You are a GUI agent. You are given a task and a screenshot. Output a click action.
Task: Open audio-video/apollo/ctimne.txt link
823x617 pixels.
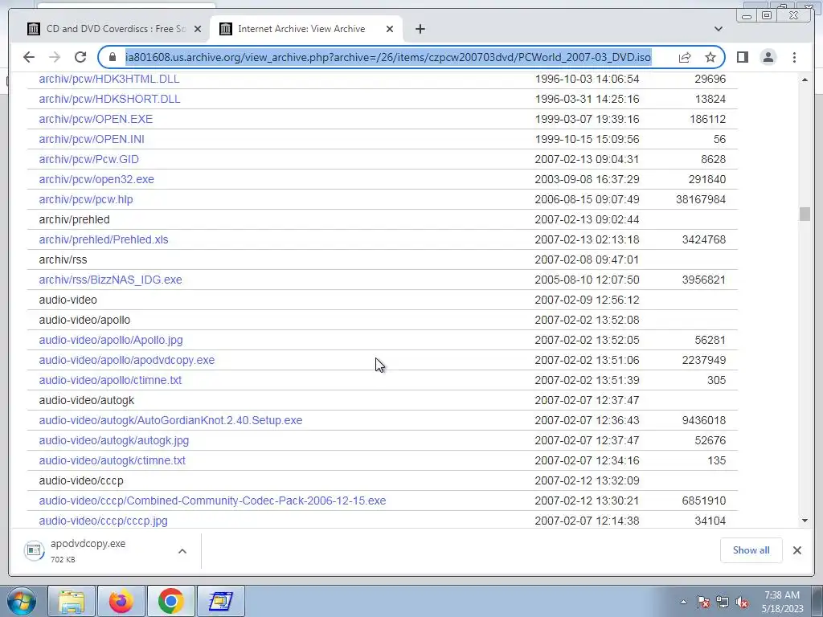tap(110, 380)
